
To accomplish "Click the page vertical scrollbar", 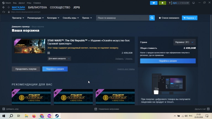I will pyautogui.click(x=211, y=36).
